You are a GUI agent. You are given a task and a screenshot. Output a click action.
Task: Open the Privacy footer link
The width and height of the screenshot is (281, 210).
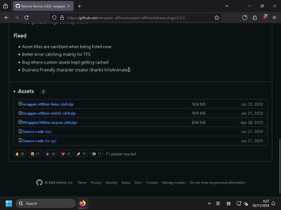click(x=96, y=182)
